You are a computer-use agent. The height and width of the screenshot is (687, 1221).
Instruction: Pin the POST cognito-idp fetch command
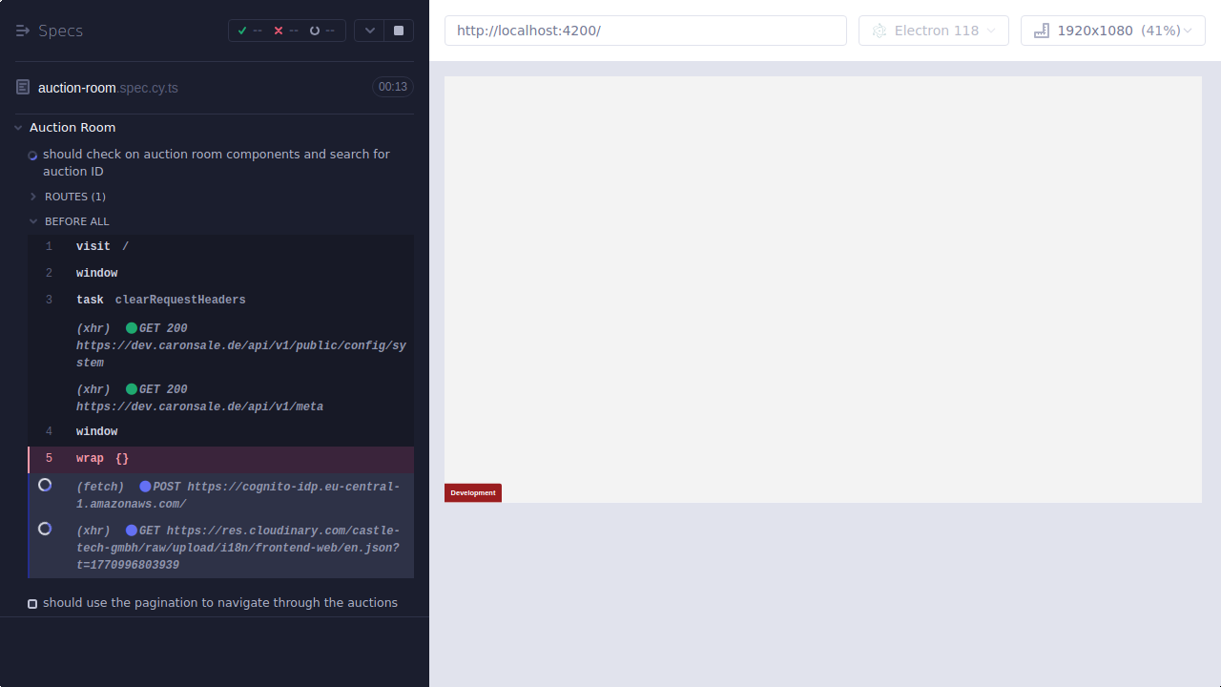(45, 485)
